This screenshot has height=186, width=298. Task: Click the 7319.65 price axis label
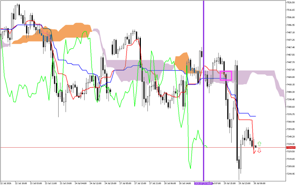tap(291, 159)
